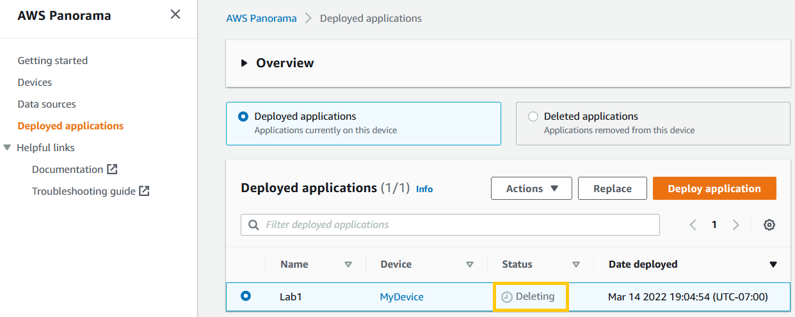Click page number 1
The height and width of the screenshot is (317, 795).
click(714, 225)
